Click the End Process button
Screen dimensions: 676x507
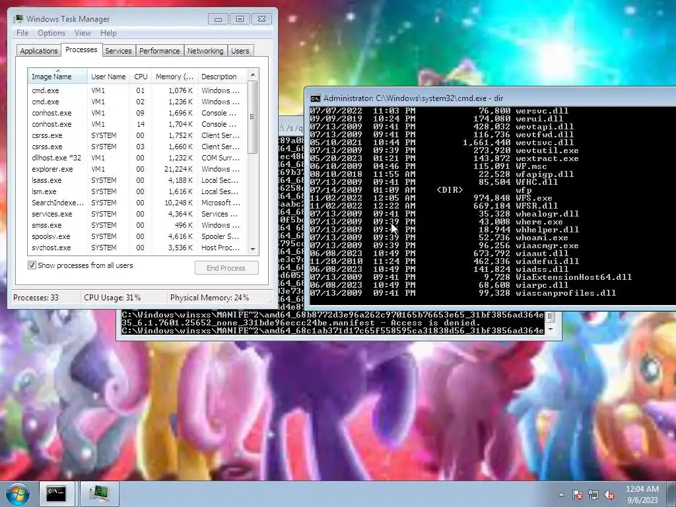(x=226, y=268)
